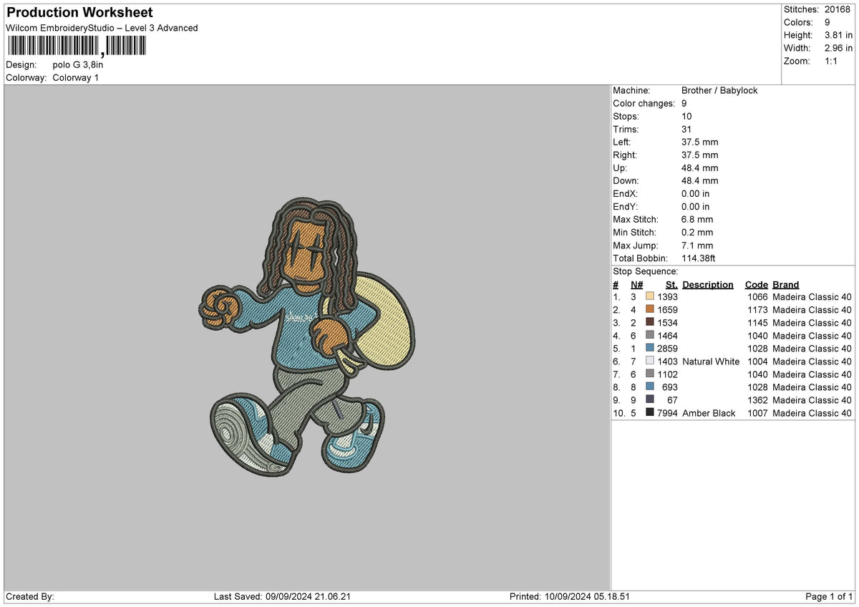
Task: Click the Natural White color swatch
Action: [650, 361]
